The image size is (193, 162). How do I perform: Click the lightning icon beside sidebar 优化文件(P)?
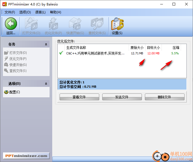pos(6,59)
